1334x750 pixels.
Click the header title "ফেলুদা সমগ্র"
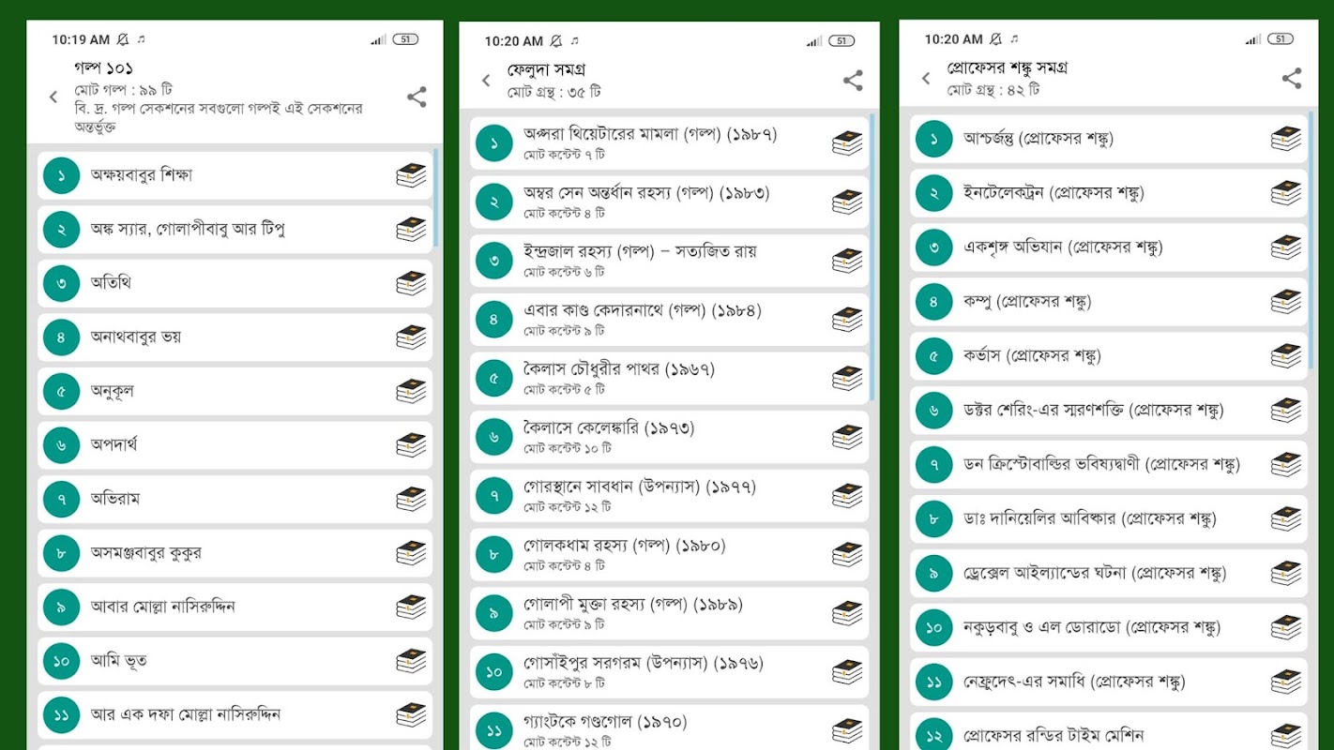547,70
